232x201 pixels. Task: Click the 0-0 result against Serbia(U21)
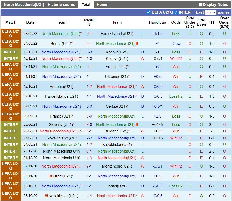[x=89, y=106]
